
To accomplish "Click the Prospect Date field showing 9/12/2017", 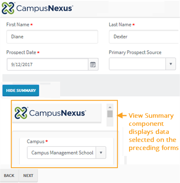I will tap(48, 64).
